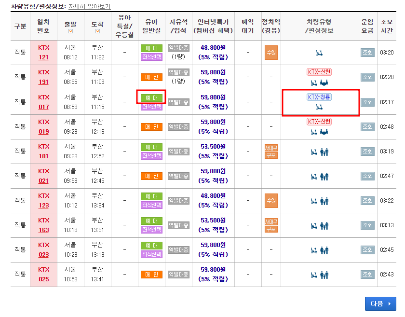Image resolution: width=405 pixels, height=317 pixels.
Task: Click the family seating icon in KTX 123 row
Action: click(325, 201)
